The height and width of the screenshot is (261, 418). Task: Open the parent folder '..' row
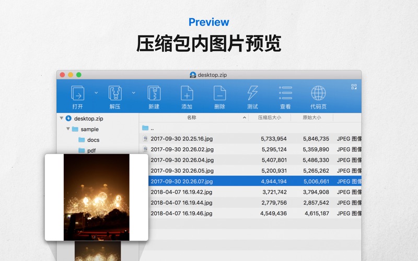250,128
